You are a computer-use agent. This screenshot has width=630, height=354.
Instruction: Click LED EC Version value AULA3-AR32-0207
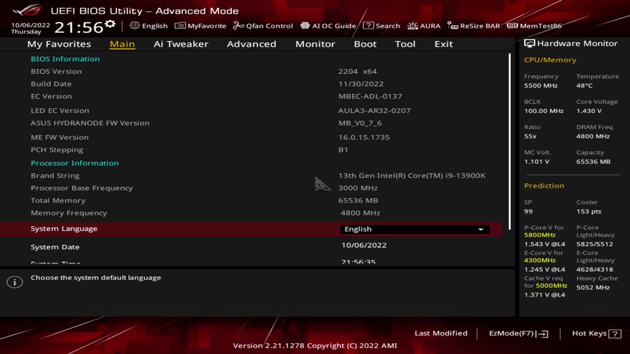click(x=375, y=110)
